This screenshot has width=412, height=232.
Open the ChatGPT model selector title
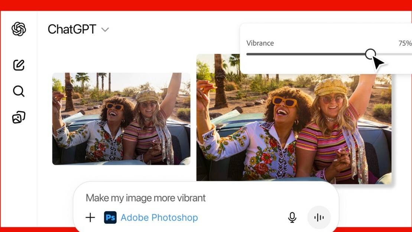pos(72,29)
